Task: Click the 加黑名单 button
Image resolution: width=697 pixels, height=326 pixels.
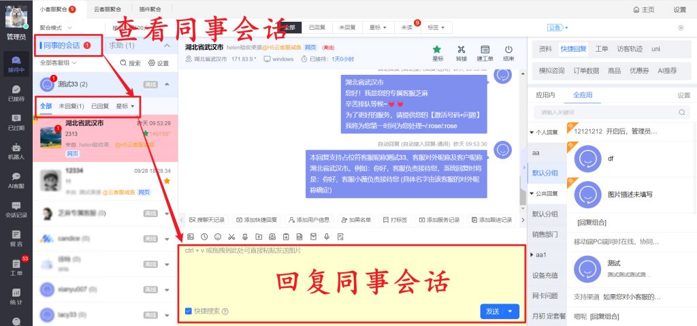Action: pyautogui.click(x=357, y=220)
